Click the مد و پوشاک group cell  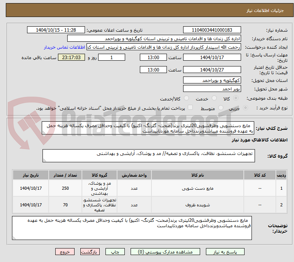(x=99, y=188)
